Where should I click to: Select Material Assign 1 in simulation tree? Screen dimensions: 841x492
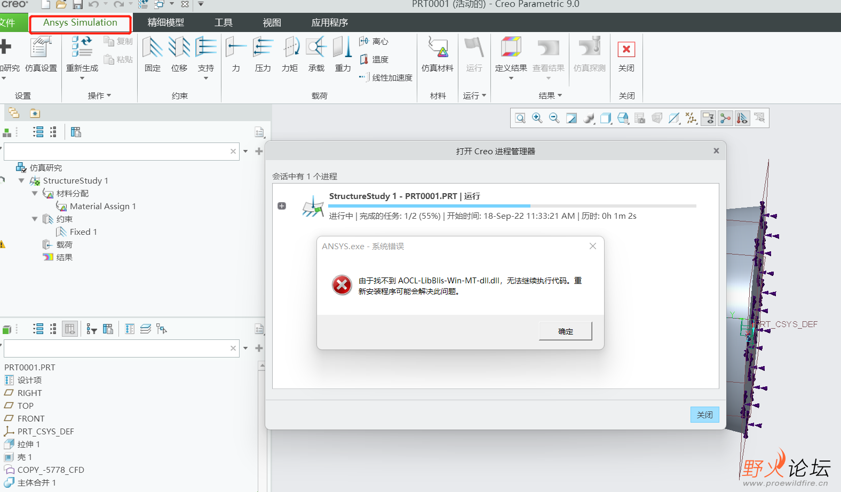pyautogui.click(x=97, y=206)
